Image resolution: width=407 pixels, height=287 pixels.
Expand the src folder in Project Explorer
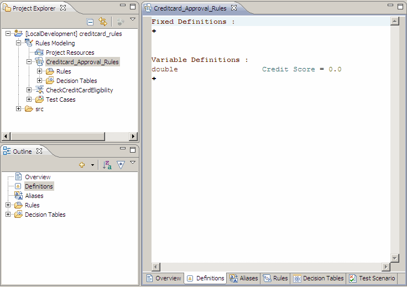pos(19,109)
